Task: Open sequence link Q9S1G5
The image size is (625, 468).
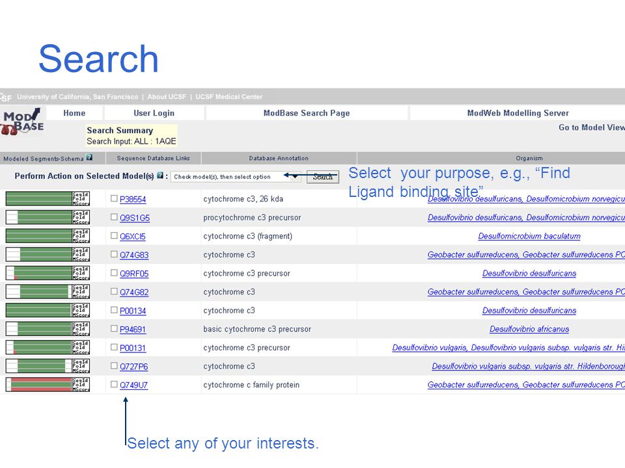Action: (x=135, y=218)
